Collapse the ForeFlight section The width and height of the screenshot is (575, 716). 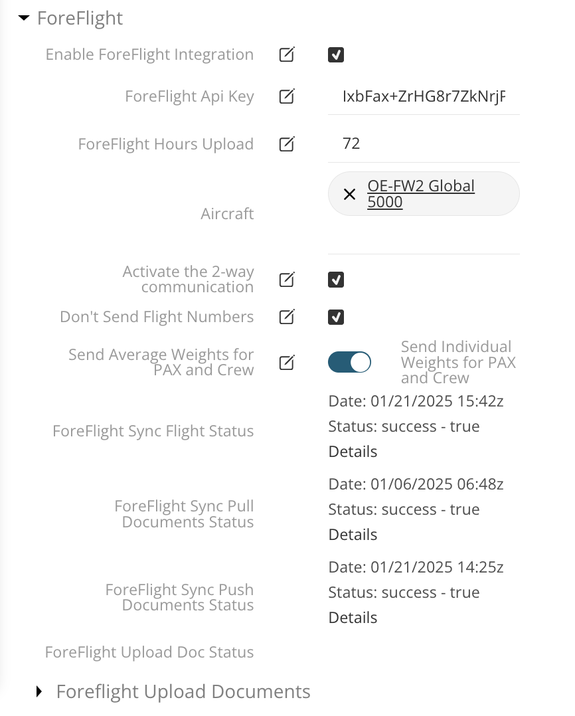click(23, 18)
